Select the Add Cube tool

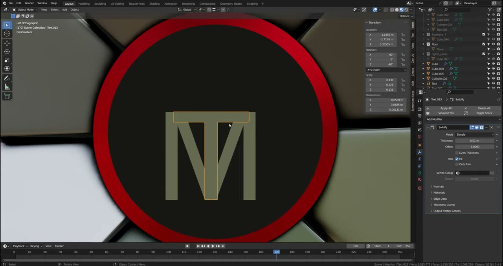coord(7,96)
